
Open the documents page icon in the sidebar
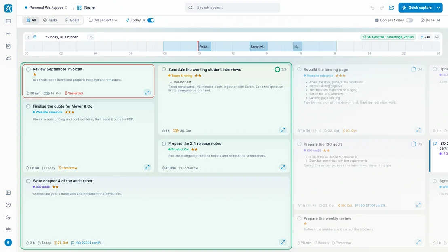tap(8, 46)
